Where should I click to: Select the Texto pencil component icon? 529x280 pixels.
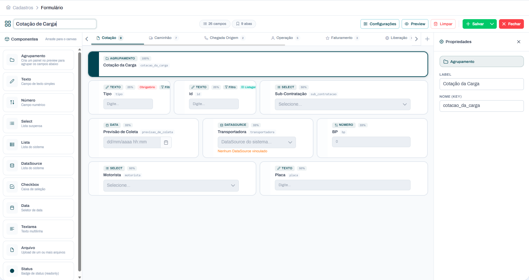(x=12, y=81)
